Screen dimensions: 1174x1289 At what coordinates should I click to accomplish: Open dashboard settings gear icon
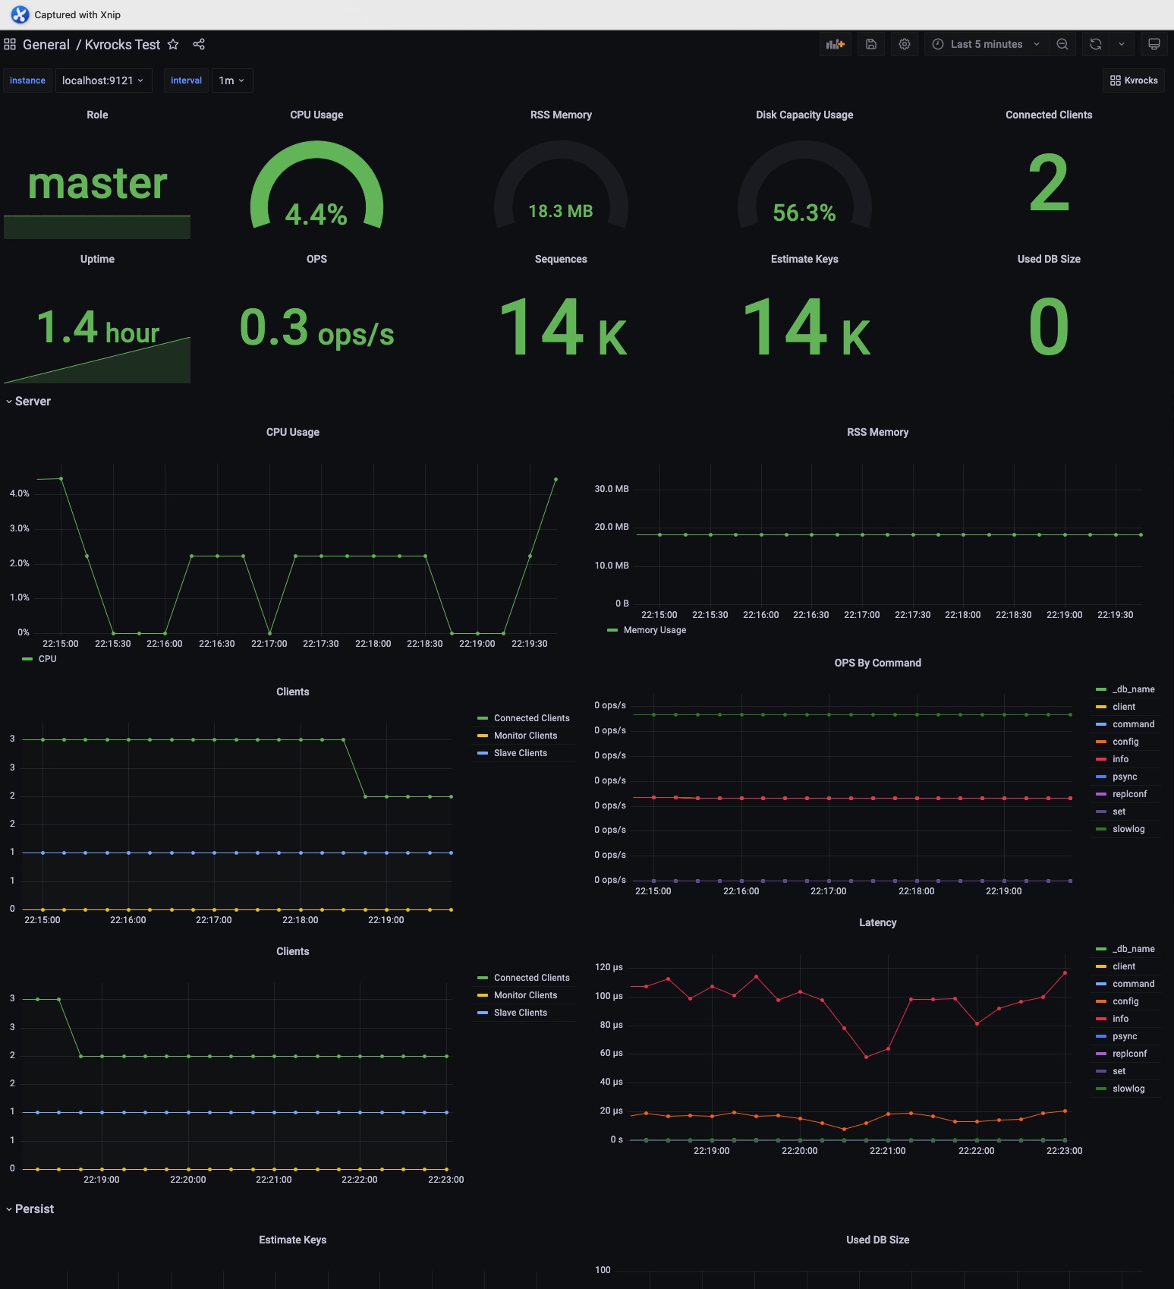[x=905, y=44]
